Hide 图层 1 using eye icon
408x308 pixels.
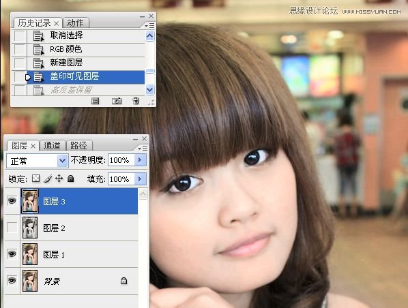[x=12, y=254]
